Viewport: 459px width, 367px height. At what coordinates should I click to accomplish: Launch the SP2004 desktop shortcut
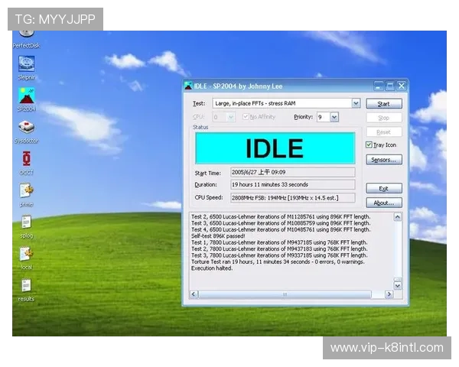coord(26,97)
